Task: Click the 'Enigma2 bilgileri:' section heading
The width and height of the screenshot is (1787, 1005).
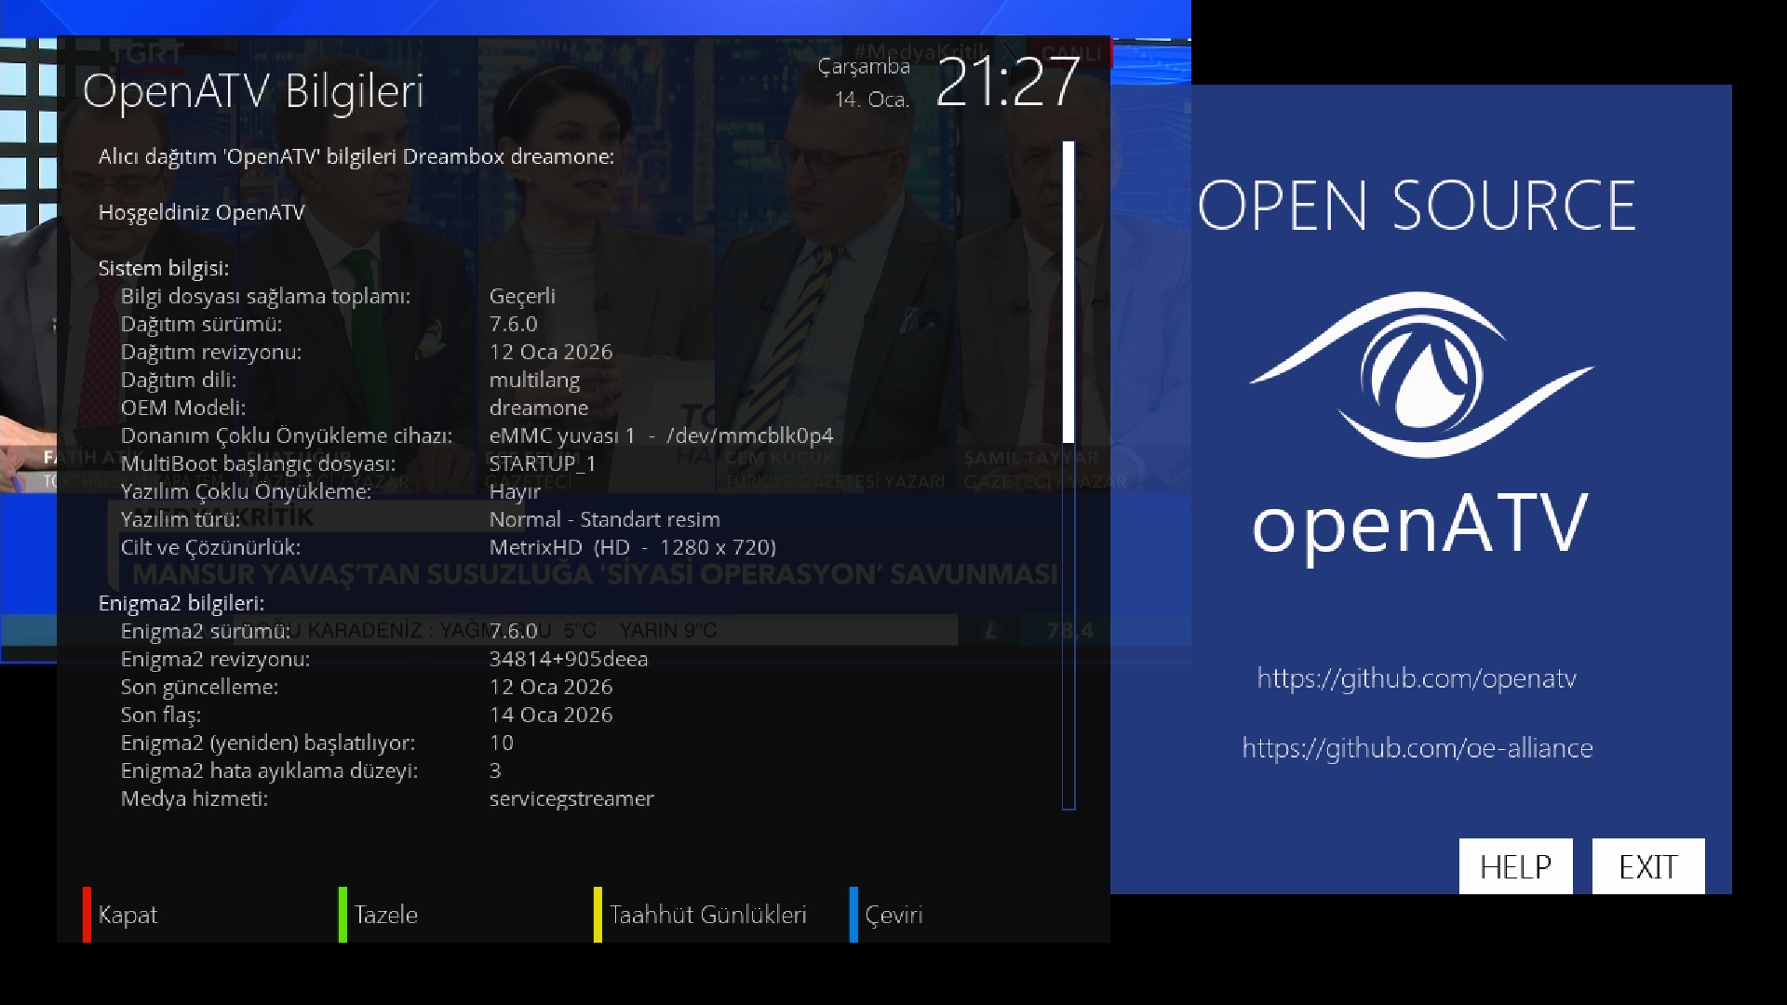Action: click(x=181, y=604)
